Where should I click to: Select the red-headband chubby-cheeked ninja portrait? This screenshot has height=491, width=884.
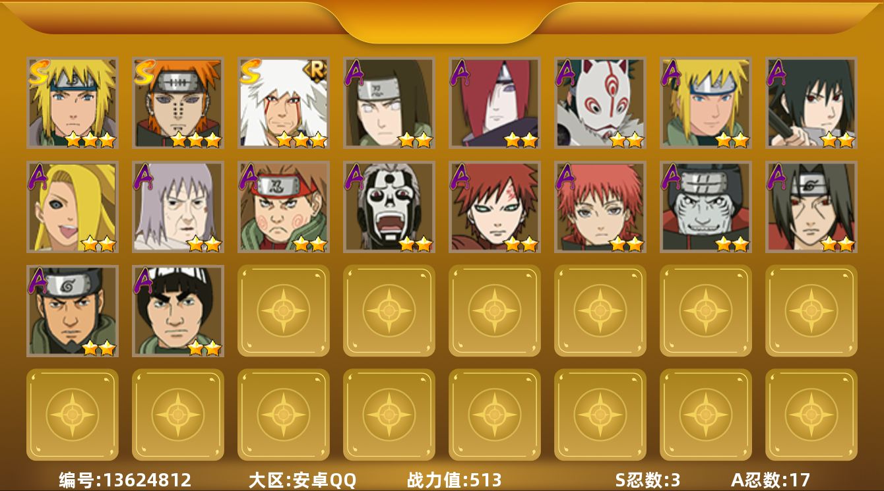click(x=284, y=207)
